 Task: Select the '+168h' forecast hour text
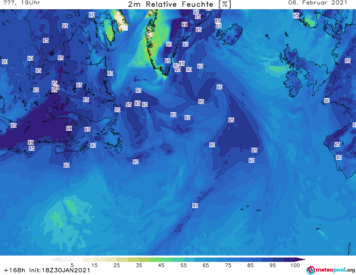[x=15, y=270]
